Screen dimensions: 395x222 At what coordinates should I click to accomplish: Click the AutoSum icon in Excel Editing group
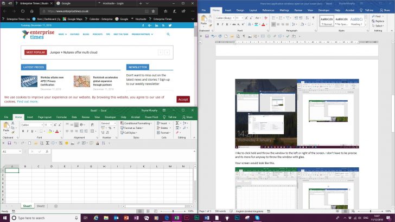(x=177, y=123)
